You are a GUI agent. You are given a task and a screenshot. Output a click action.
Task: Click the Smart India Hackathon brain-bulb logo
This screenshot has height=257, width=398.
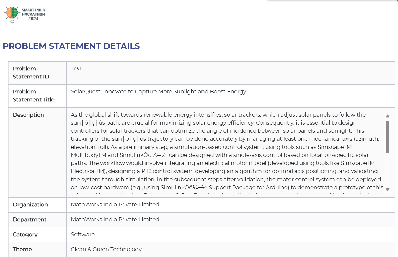point(12,14)
